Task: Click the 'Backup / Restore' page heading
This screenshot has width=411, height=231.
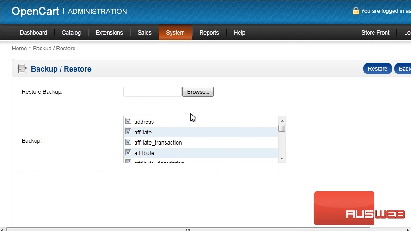Action: click(x=61, y=69)
